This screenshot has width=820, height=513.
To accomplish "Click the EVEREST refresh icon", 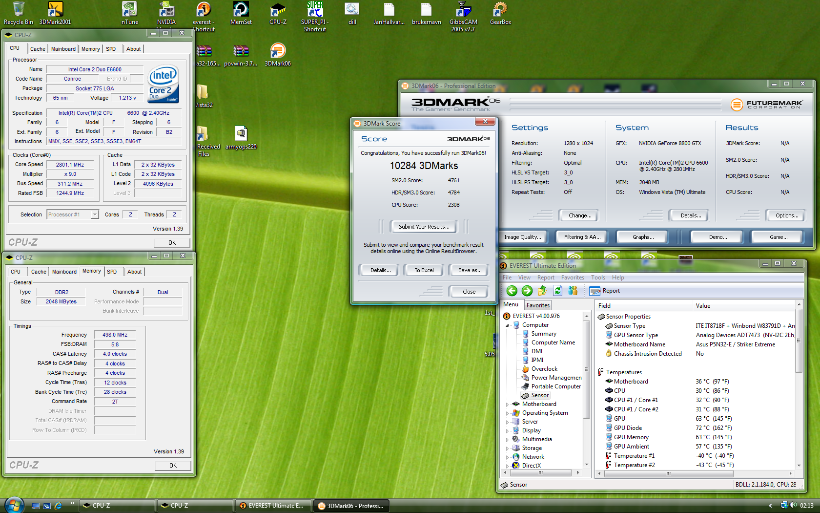I will [x=558, y=291].
